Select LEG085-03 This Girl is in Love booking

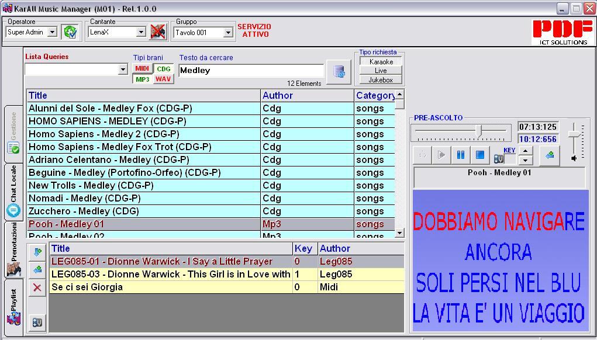coord(227,274)
